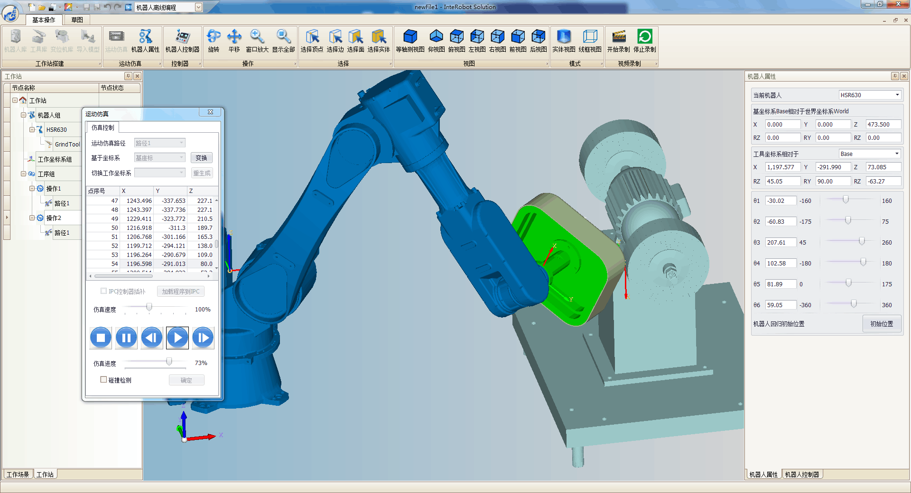
Task: Switch to 俯视图 top view
Action: (456, 41)
